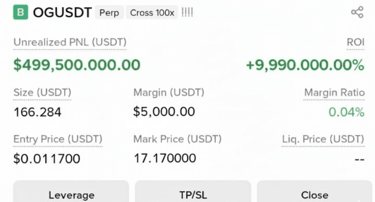Tap the Entry Price (USDT) label
375x202 pixels.
(58, 139)
